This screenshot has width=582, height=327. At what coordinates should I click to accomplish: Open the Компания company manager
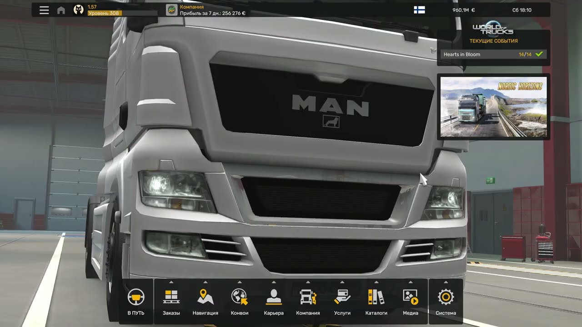coord(308,302)
